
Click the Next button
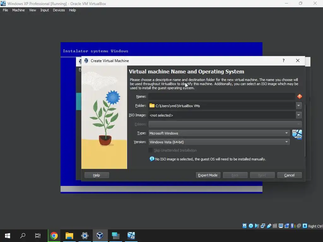pyautogui.click(x=262, y=175)
